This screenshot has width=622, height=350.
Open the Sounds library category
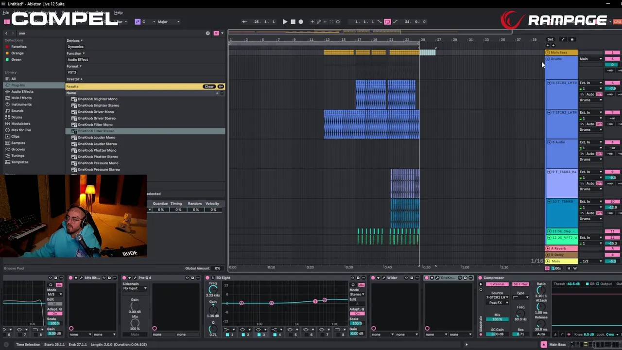click(17, 111)
